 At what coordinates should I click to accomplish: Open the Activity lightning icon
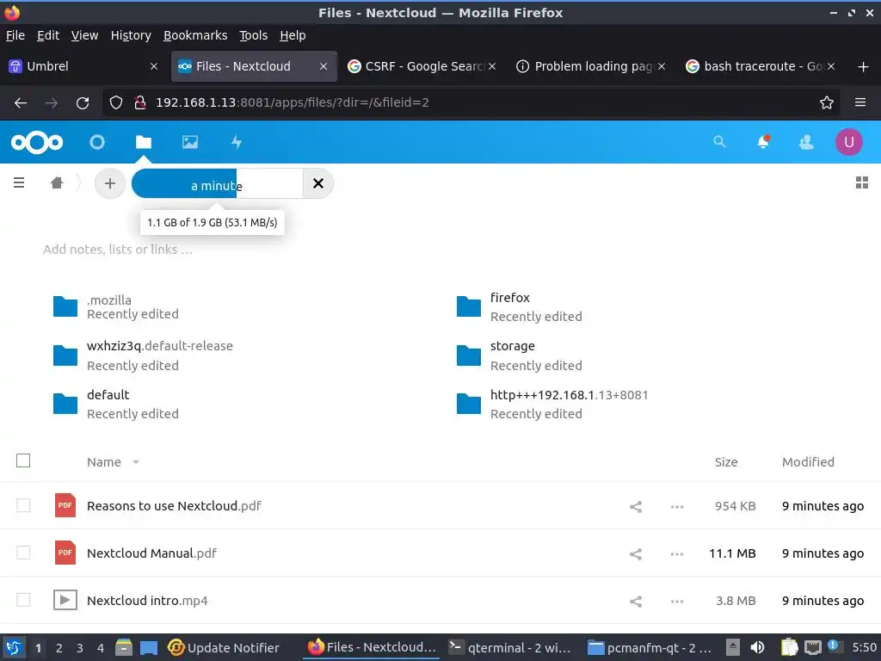(237, 142)
